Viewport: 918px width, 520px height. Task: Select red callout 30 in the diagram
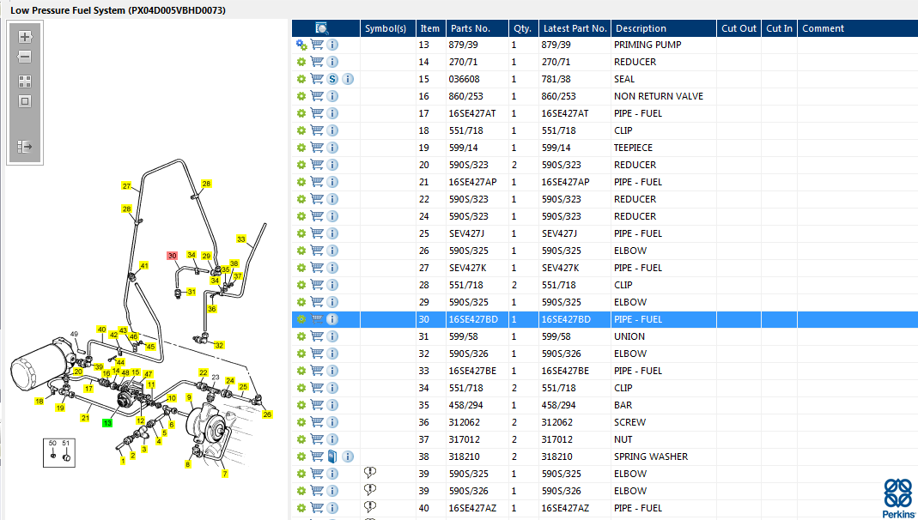[172, 256]
